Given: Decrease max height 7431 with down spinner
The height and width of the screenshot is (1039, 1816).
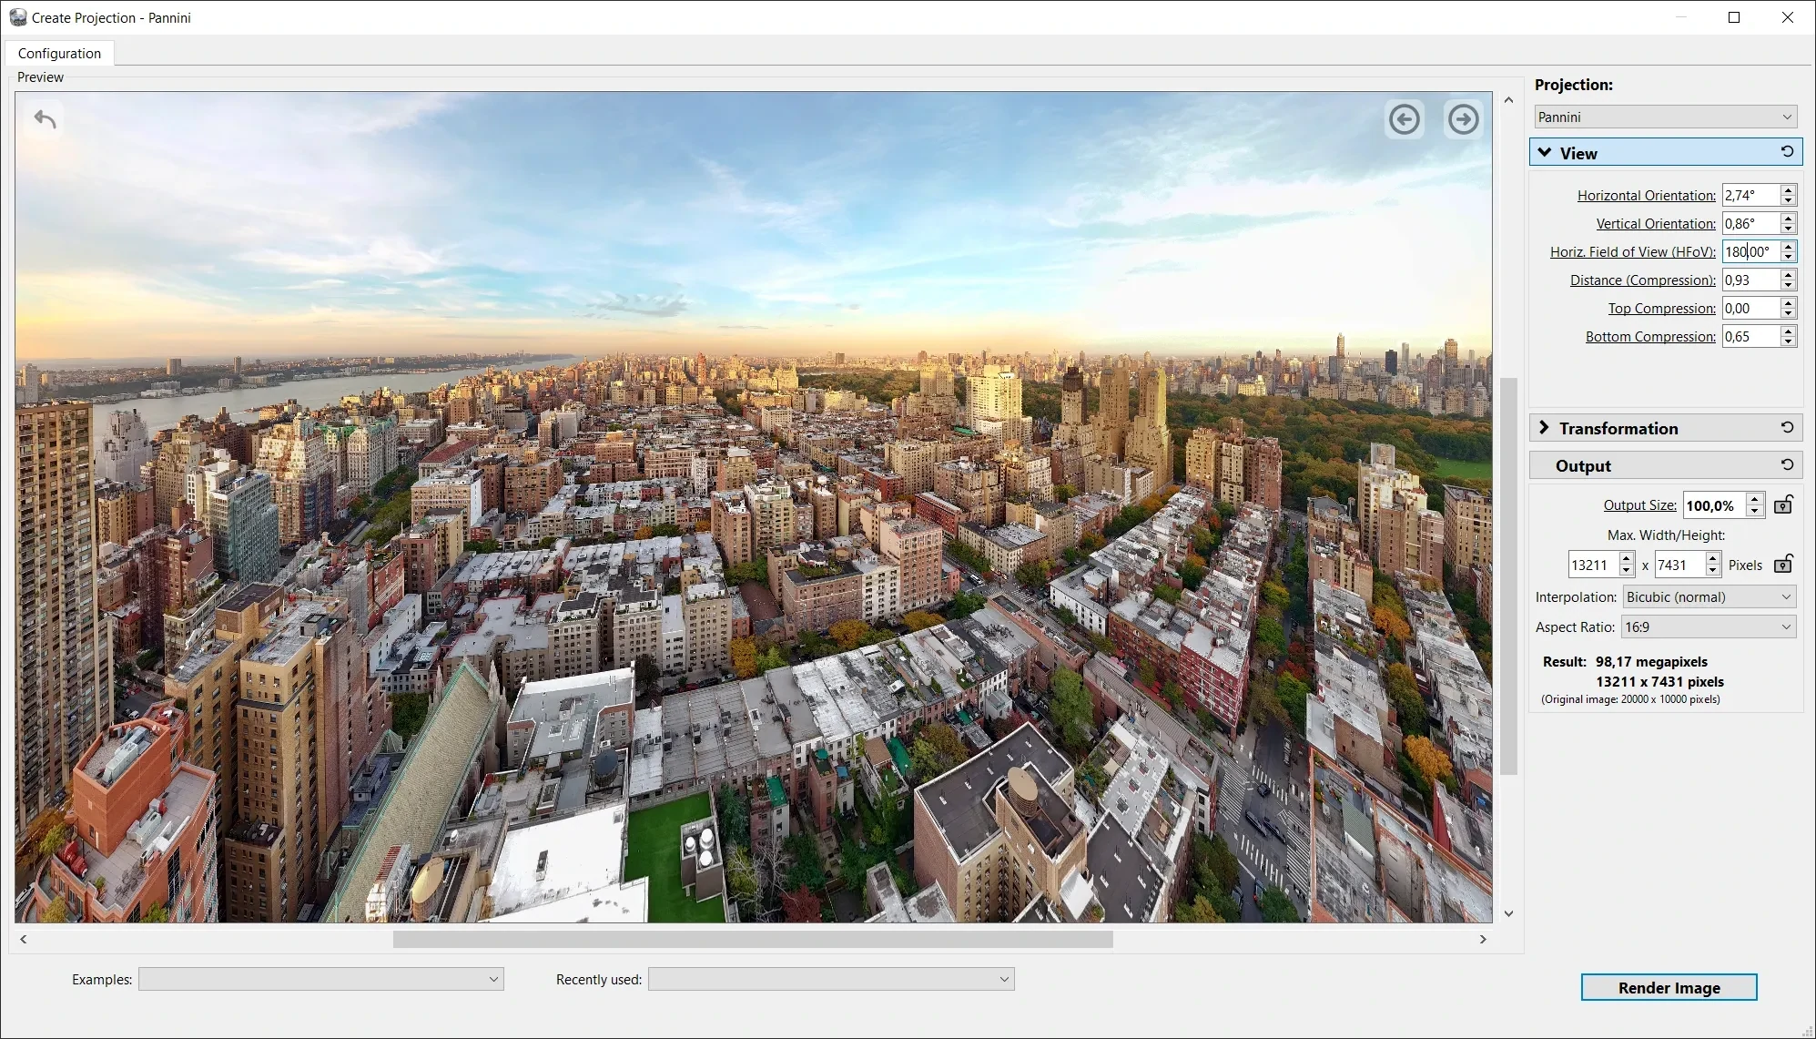Looking at the screenshot, I should [1712, 571].
